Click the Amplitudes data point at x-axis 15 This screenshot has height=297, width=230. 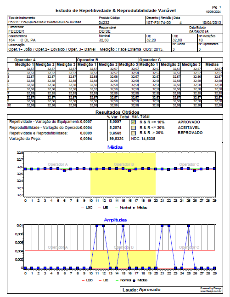(123, 226)
